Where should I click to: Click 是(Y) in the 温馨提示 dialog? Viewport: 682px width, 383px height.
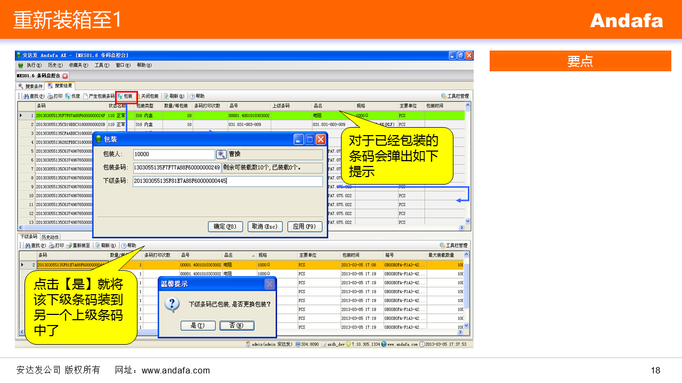198,326
